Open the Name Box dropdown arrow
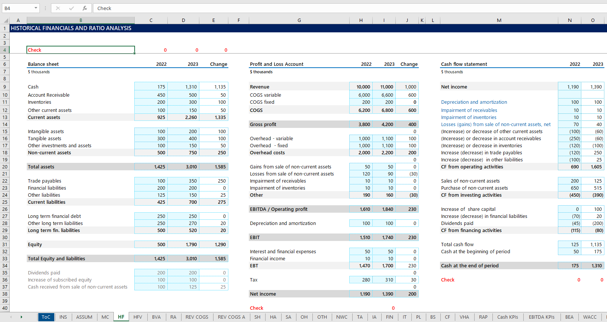This screenshot has height=322, width=607. 36,8
